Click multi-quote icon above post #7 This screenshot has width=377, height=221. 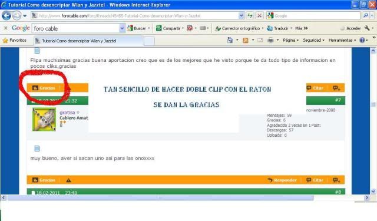click(336, 88)
